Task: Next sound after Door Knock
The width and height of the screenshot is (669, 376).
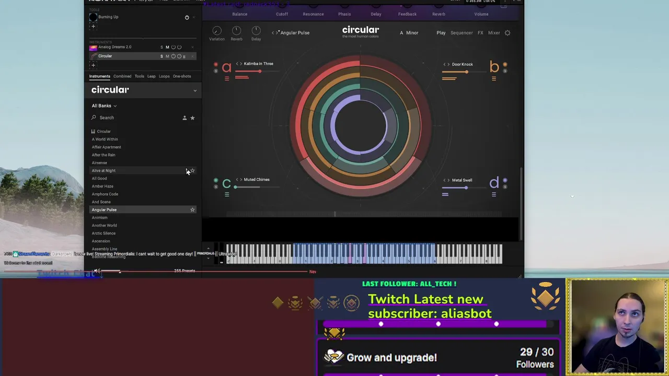Action: click(x=448, y=65)
